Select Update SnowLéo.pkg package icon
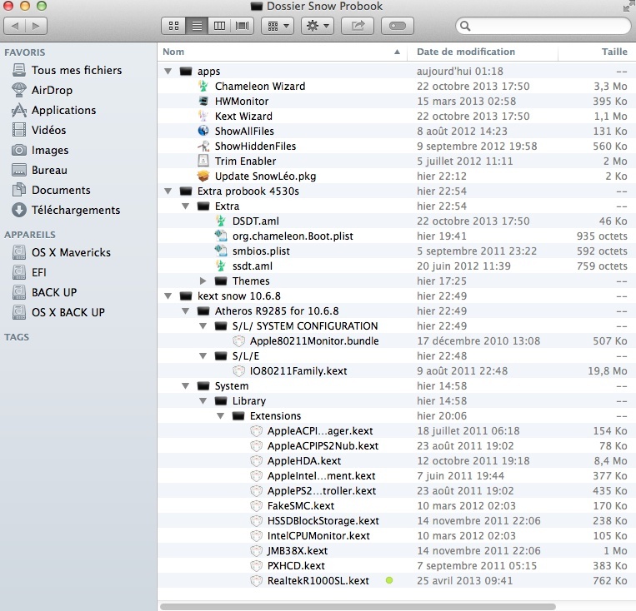This screenshot has width=636, height=611. [203, 176]
